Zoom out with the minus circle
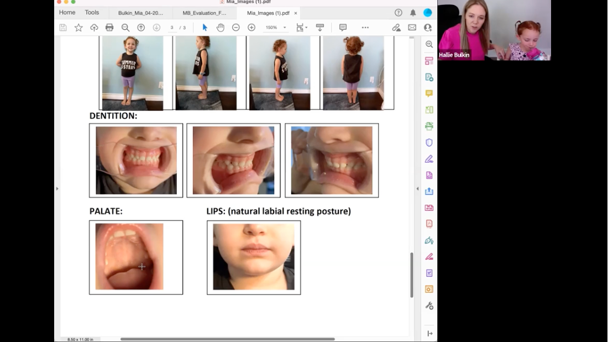Viewport: 608px width, 342px height. 236,28
